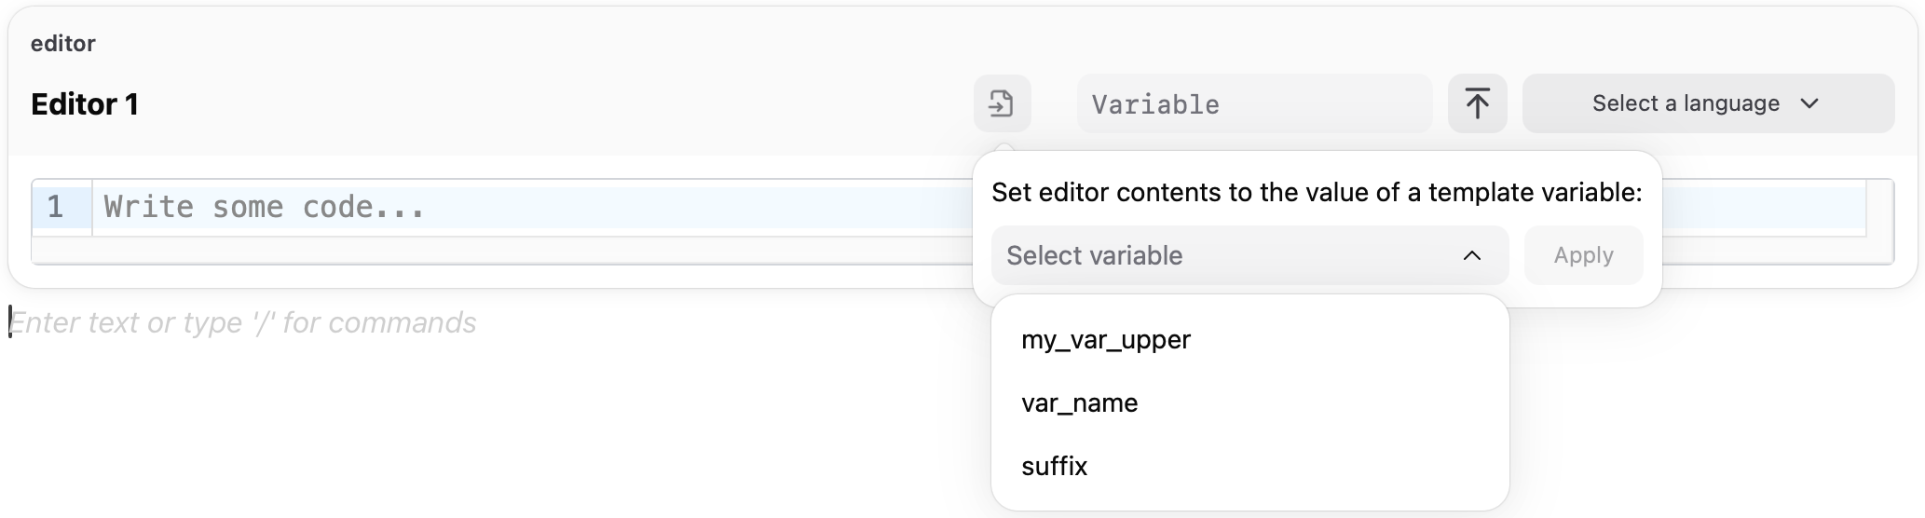Select the var_name option
The image size is (1925, 518).
pos(1079,403)
